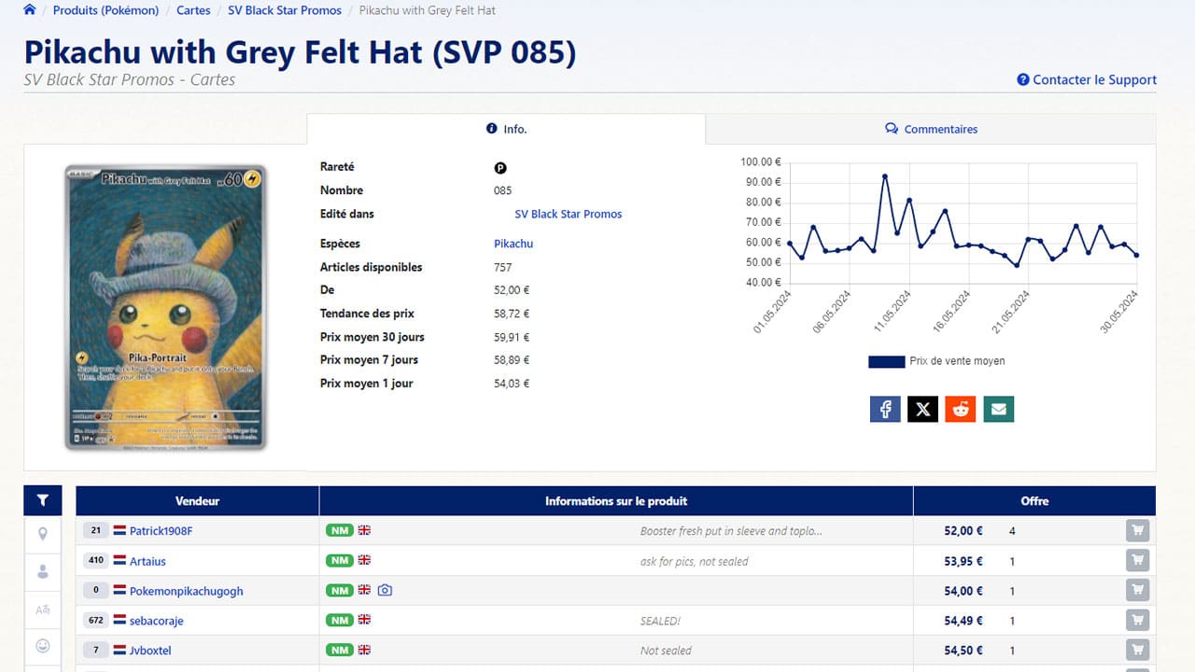Open SV Black Star Promos breadcrumb
Image resolution: width=1195 pixels, height=672 pixels.
(285, 10)
